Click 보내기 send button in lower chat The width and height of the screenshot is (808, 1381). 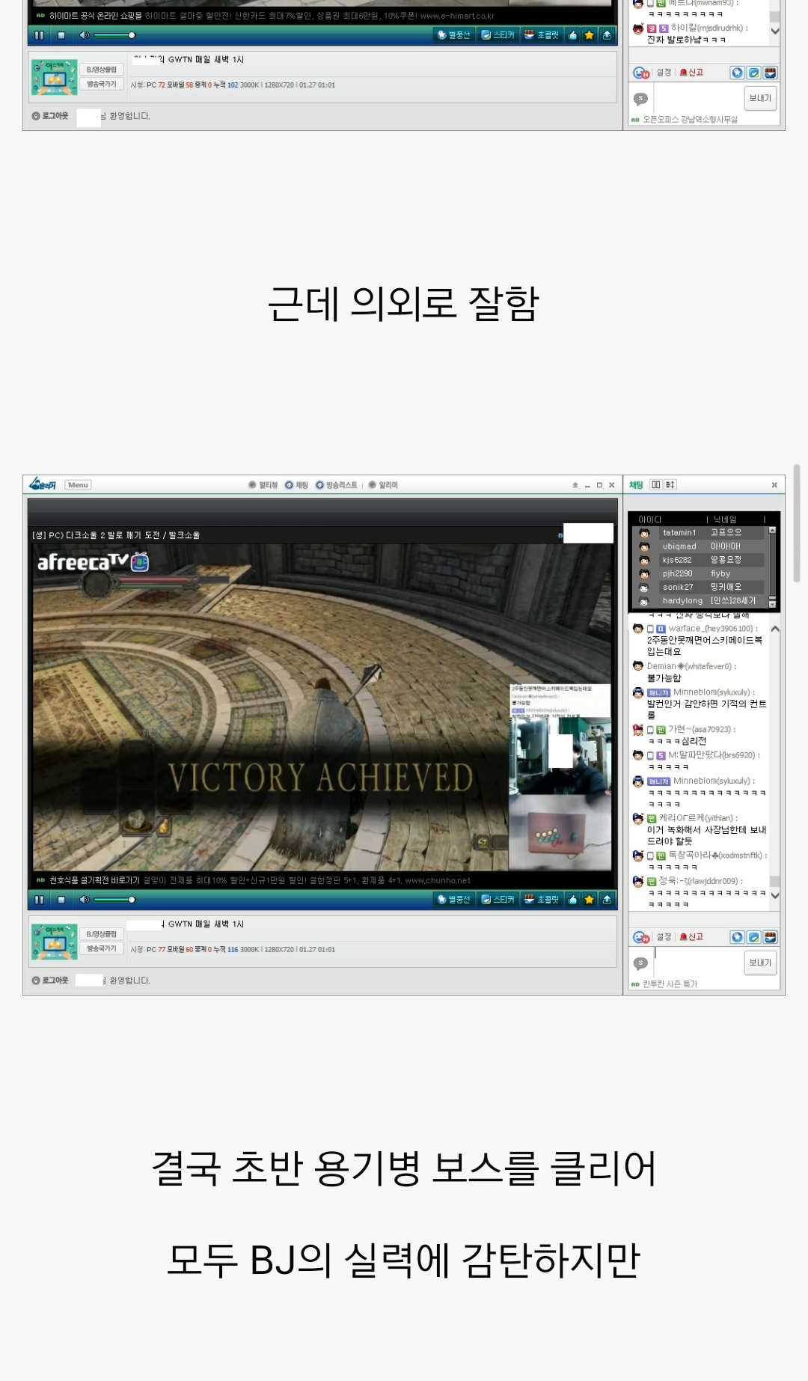(x=760, y=963)
